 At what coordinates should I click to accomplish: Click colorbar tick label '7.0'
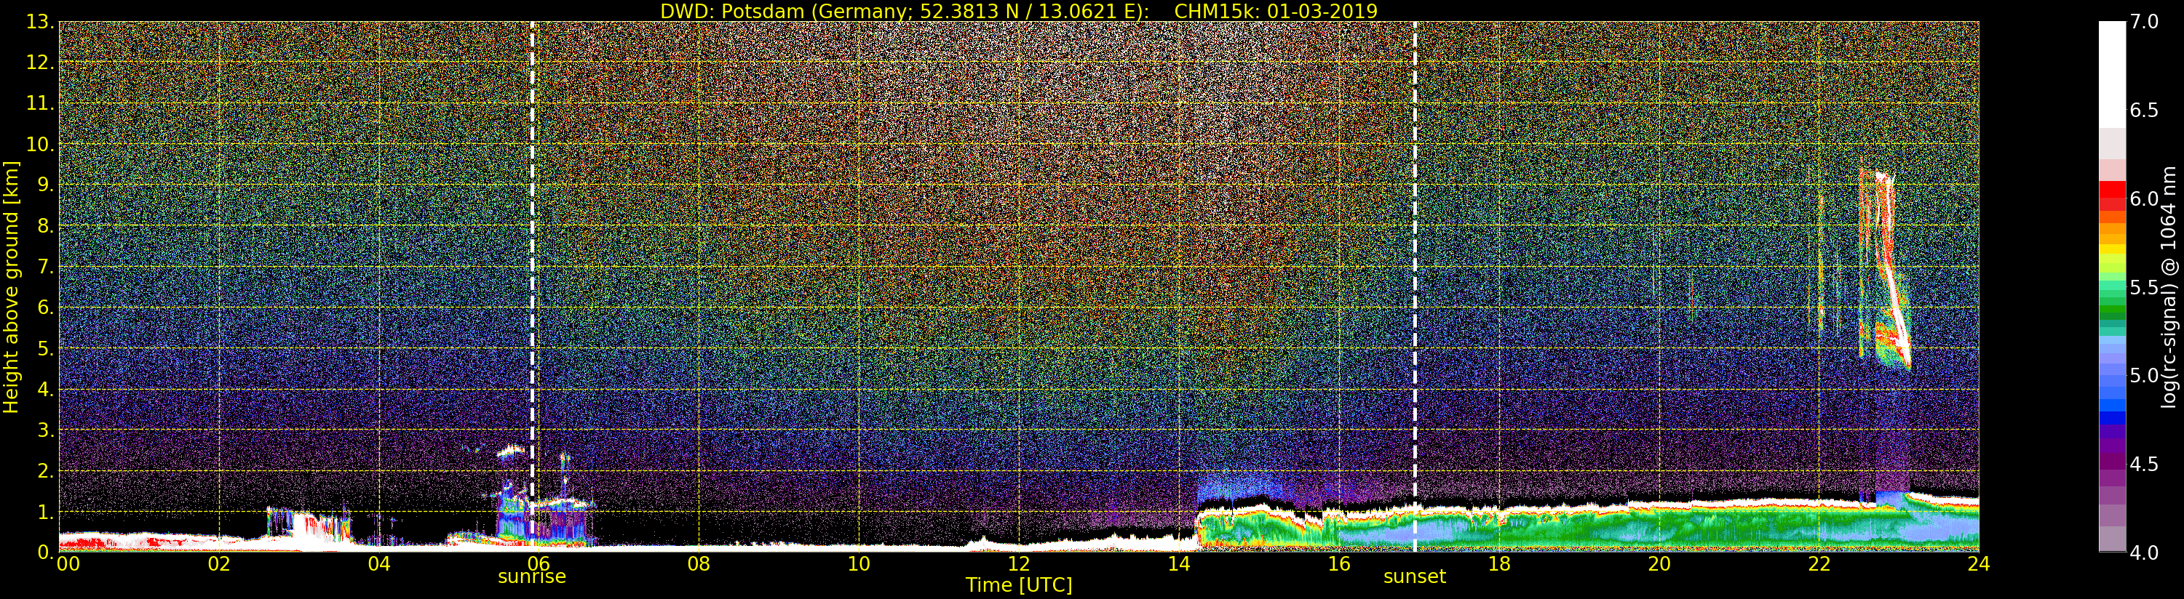(2144, 22)
